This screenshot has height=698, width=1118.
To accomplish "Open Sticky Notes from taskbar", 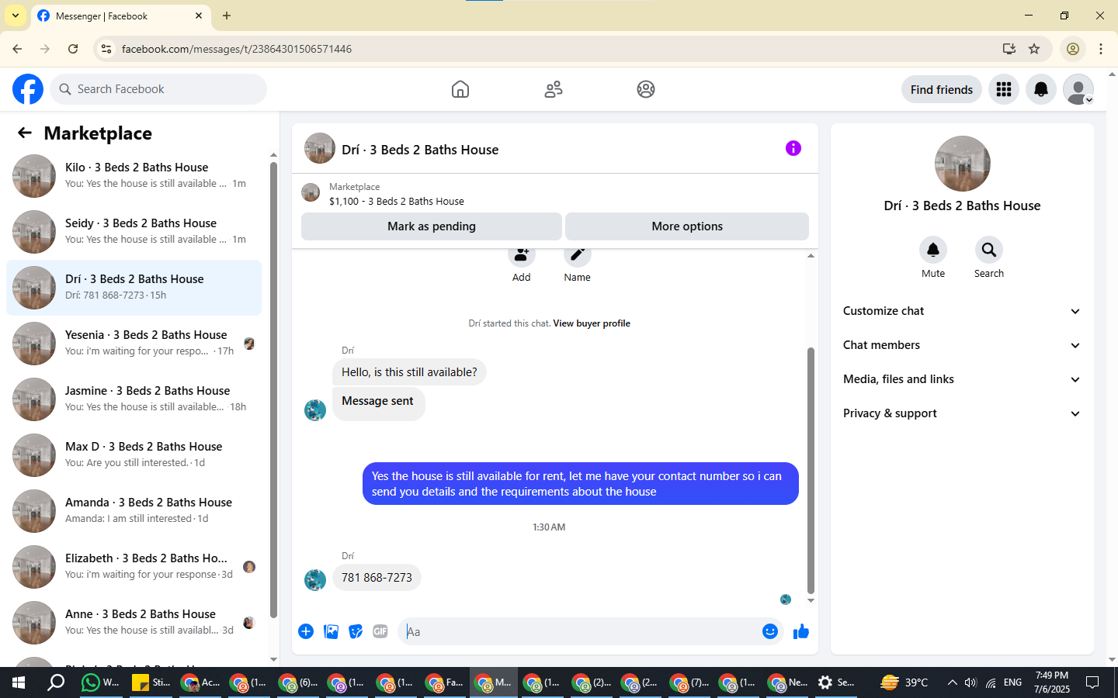I will pyautogui.click(x=151, y=682).
